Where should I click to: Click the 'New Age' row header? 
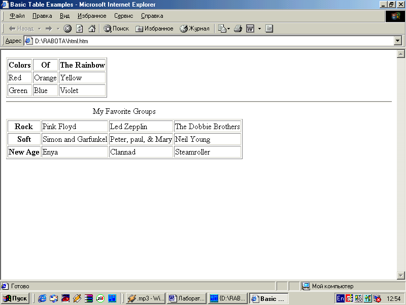pos(24,151)
